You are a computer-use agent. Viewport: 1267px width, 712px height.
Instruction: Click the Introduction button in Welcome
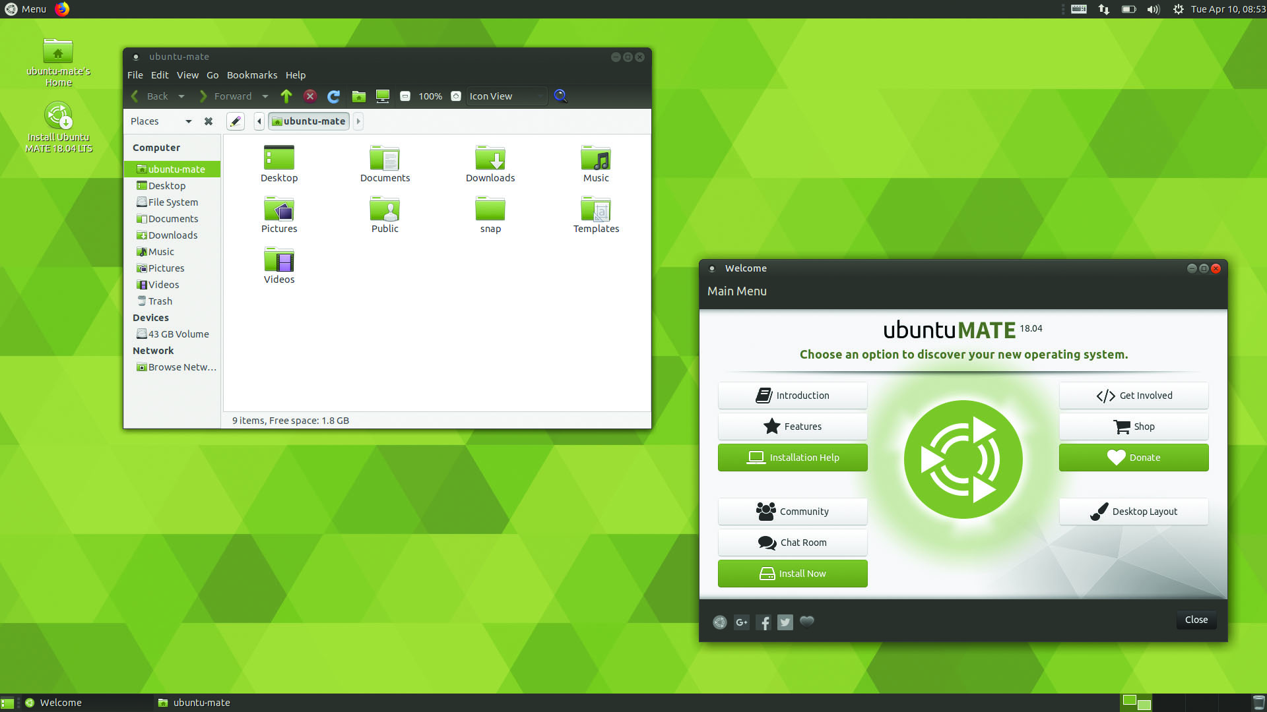pyautogui.click(x=793, y=396)
